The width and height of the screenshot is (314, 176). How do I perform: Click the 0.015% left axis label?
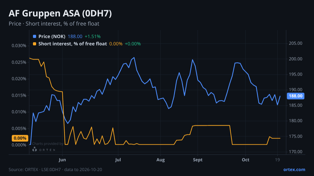tap(19, 95)
